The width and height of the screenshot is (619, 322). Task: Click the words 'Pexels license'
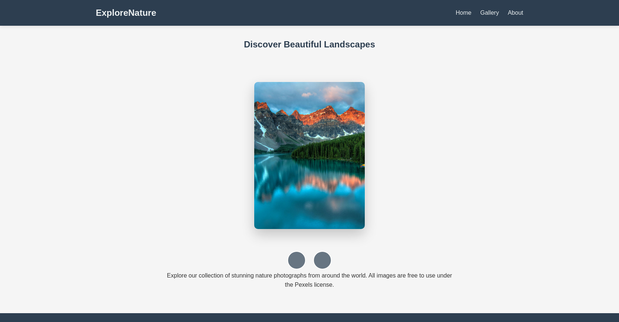tap(314, 285)
